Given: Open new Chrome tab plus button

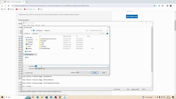Looking at the screenshot, I should point(27,2).
